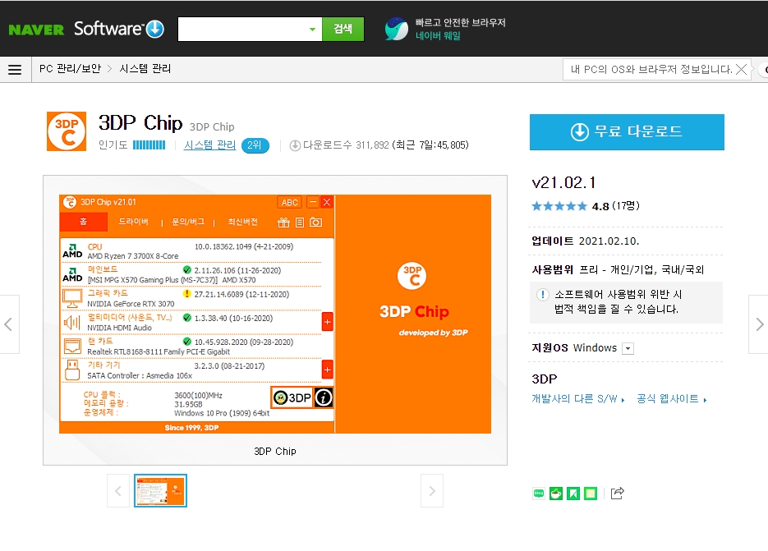Click the Naver memo share icon

[591, 494]
